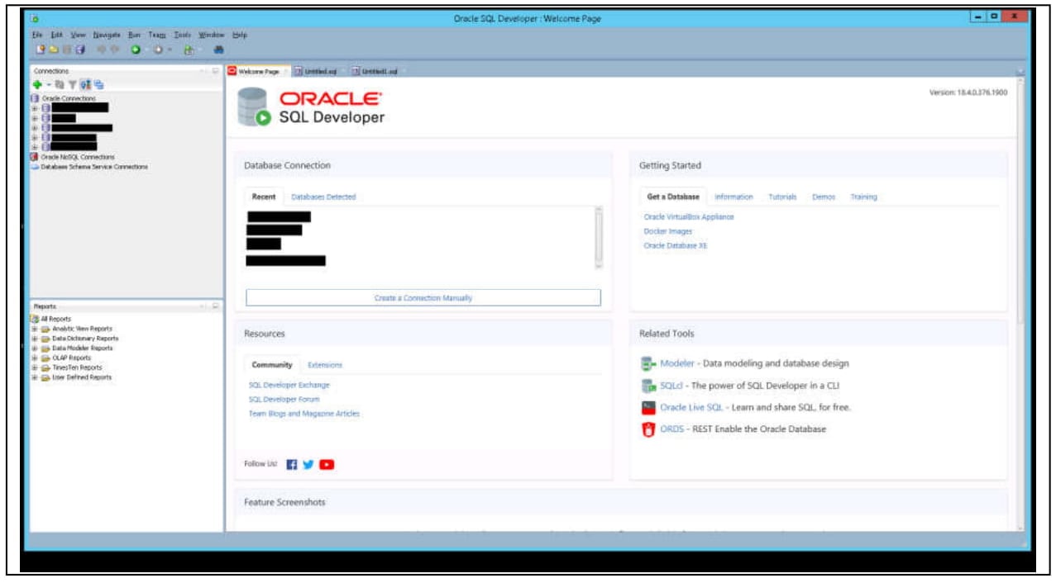Click Create a Connection Manually button

point(423,298)
